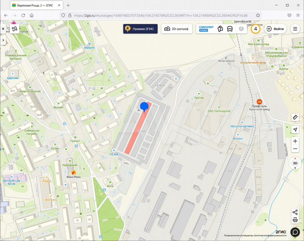Toggle the 3D-рельеф map mode
Viewport: 304px width, 241px height.
176,29
